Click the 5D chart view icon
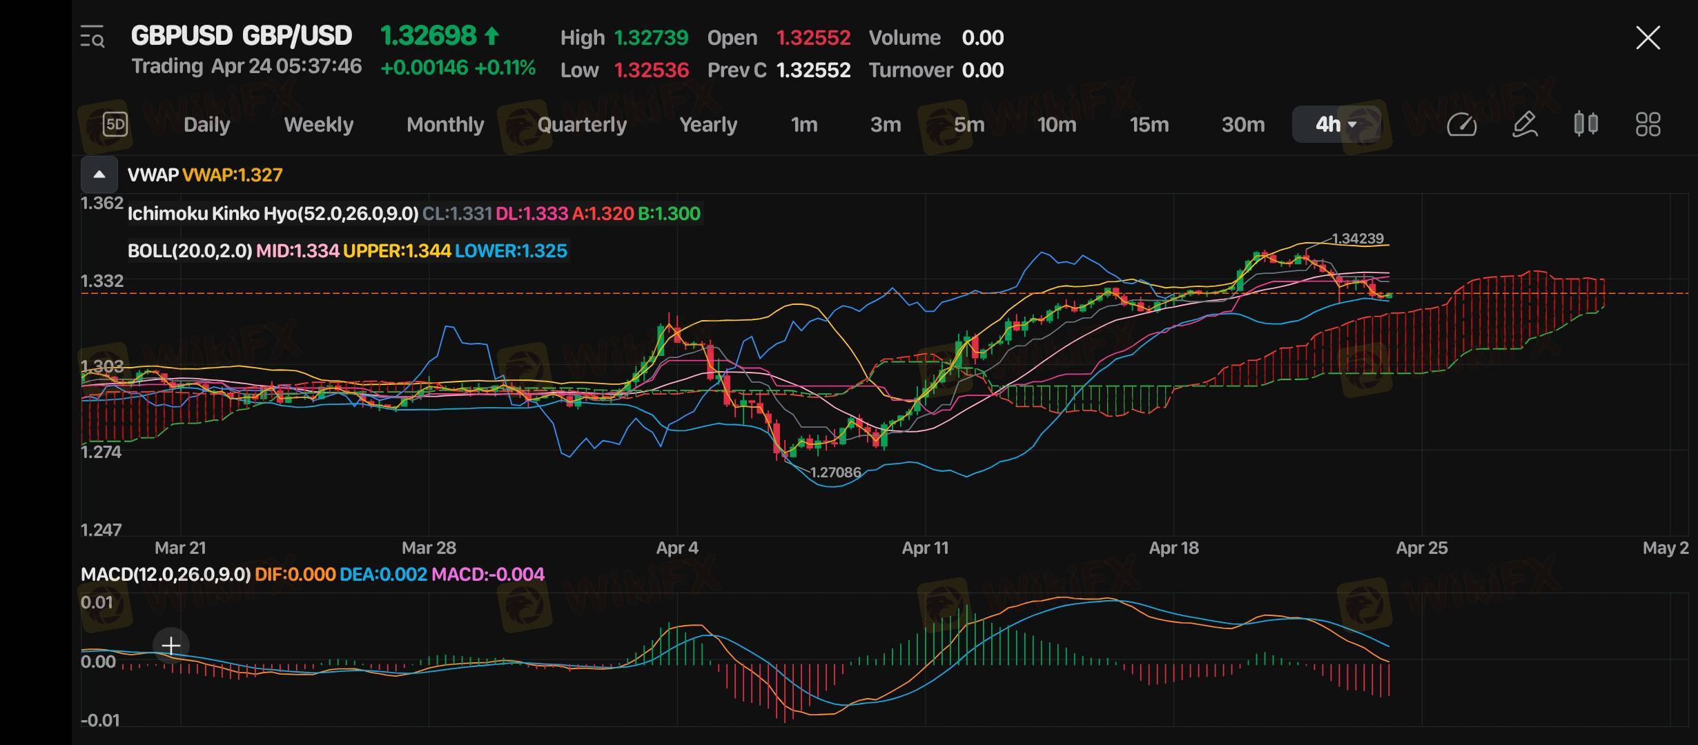 coord(115,124)
